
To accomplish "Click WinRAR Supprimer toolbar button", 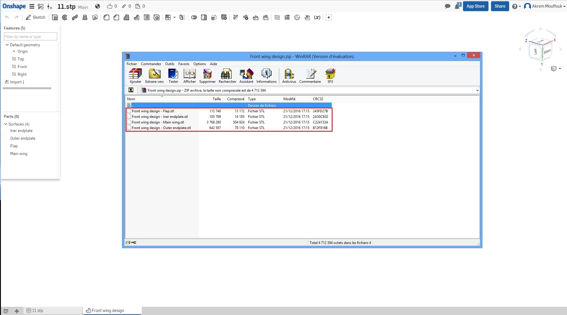I will 207,76.
